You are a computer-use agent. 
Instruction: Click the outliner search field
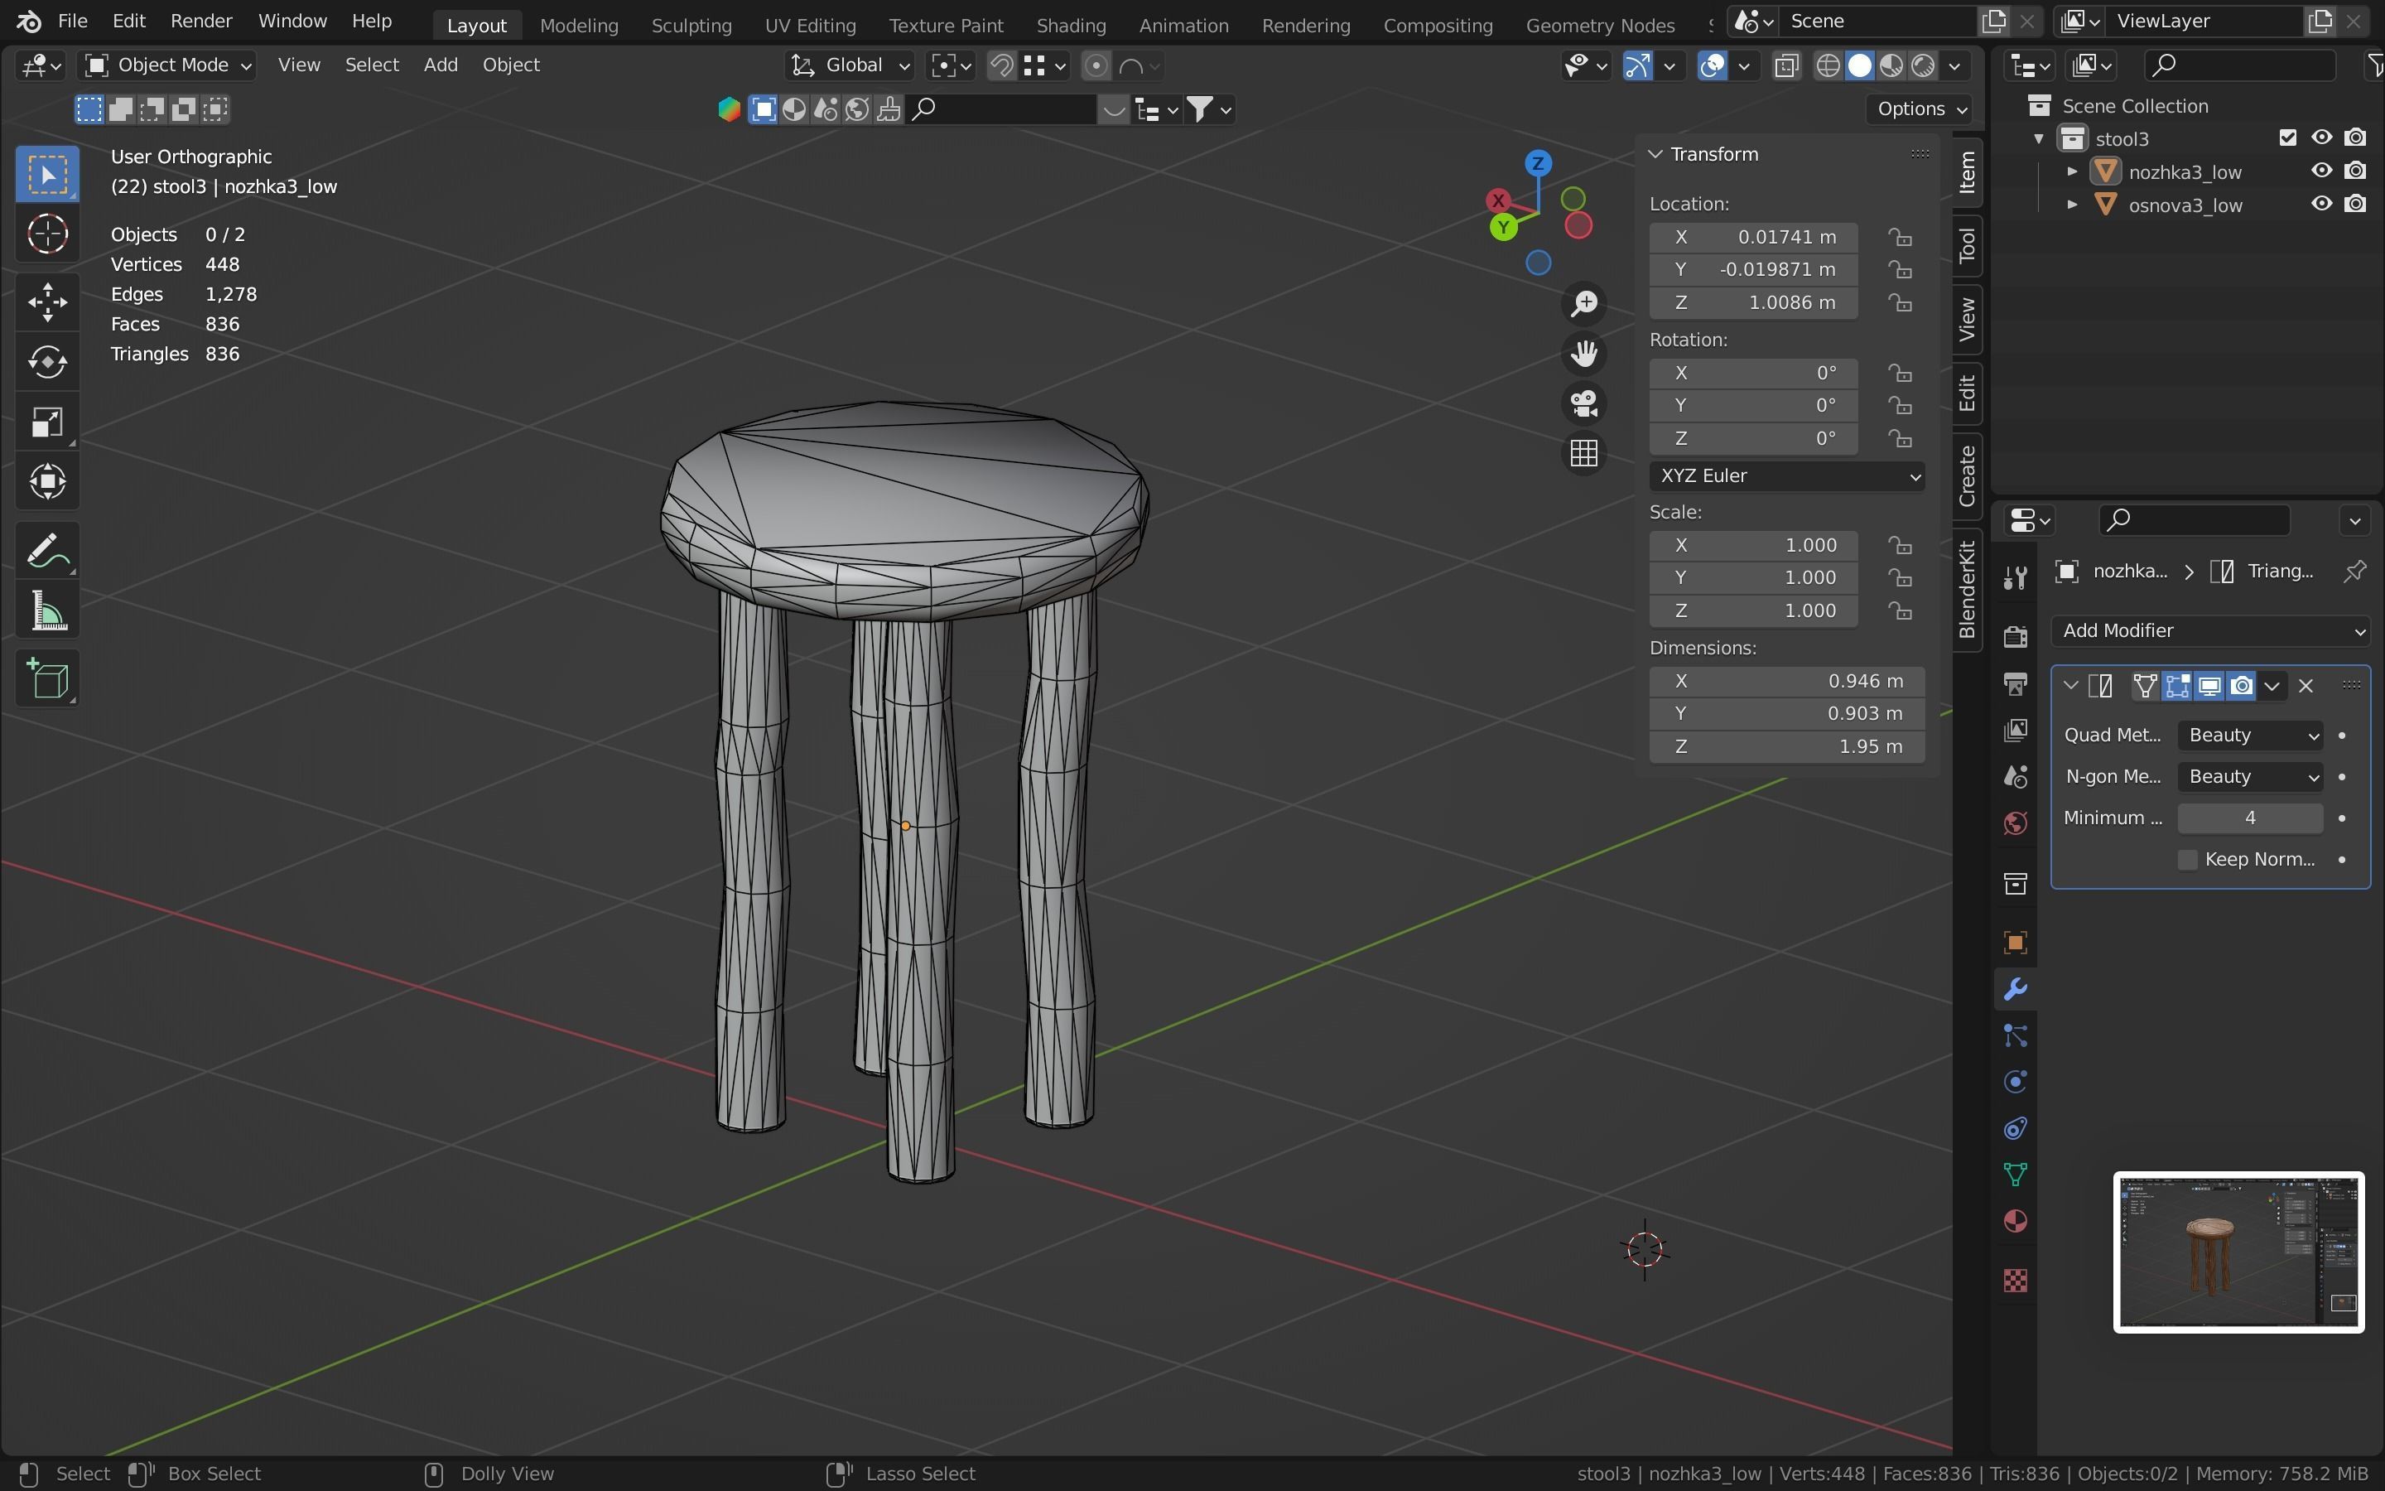click(x=2239, y=65)
